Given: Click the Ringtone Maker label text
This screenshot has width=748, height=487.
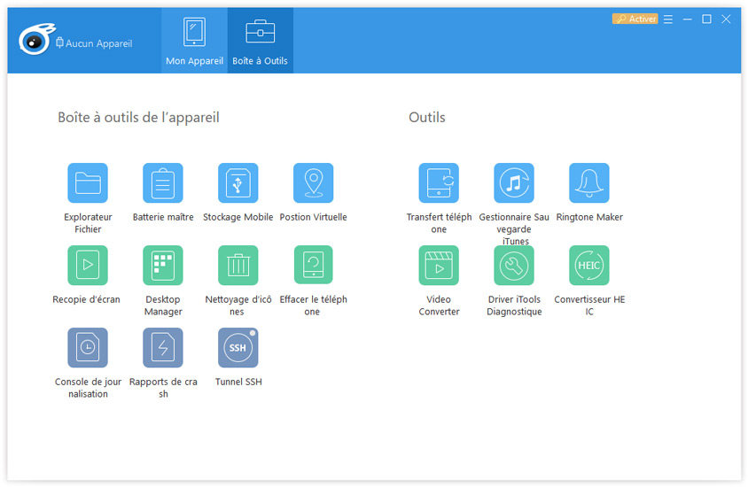Looking at the screenshot, I should 589,217.
